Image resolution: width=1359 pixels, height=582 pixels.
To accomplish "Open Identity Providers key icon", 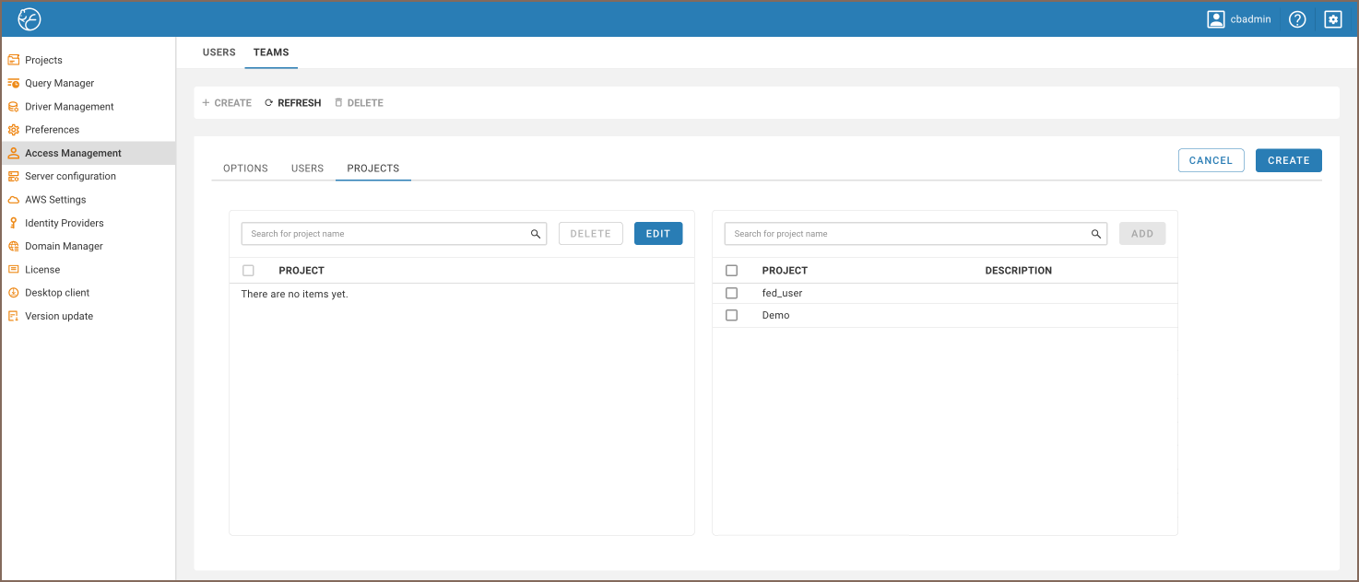I will tap(14, 223).
